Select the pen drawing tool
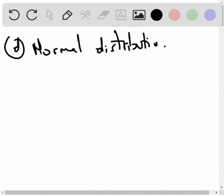224x195 pixels. [67, 15]
